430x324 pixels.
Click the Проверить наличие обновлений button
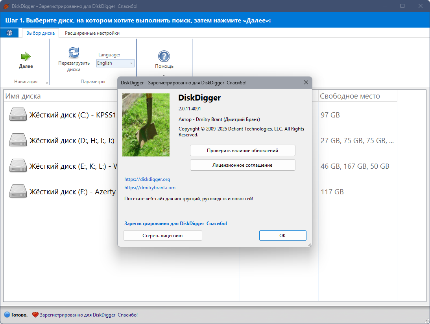coord(243,151)
